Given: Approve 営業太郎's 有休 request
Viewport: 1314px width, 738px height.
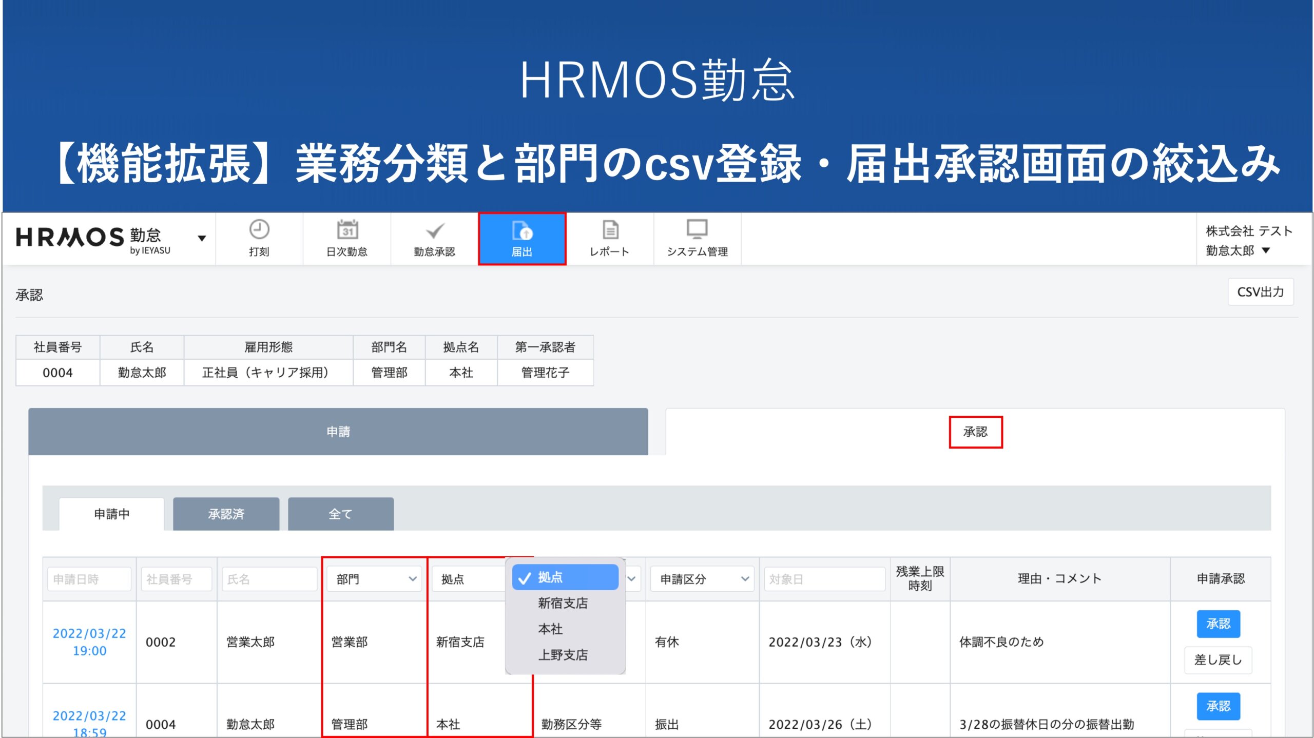Looking at the screenshot, I should click(x=1218, y=624).
